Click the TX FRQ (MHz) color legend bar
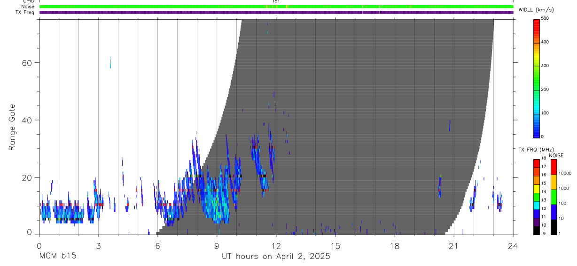The height and width of the screenshot is (266, 577). (x=537, y=197)
